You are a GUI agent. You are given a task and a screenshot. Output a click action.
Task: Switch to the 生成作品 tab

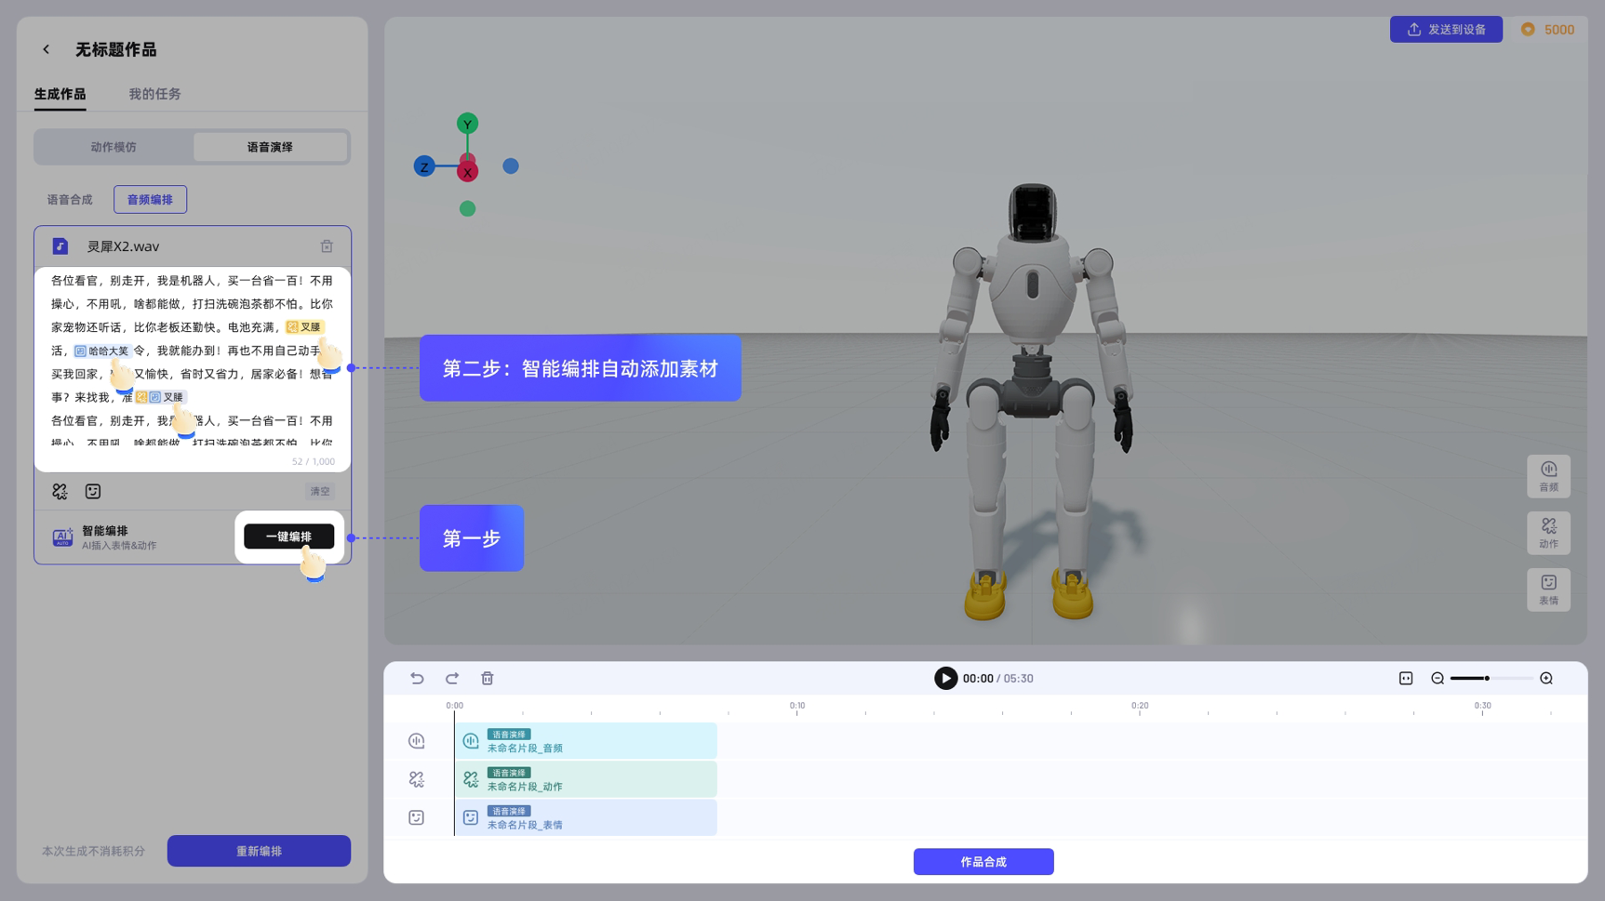pyautogui.click(x=60, y=94)
